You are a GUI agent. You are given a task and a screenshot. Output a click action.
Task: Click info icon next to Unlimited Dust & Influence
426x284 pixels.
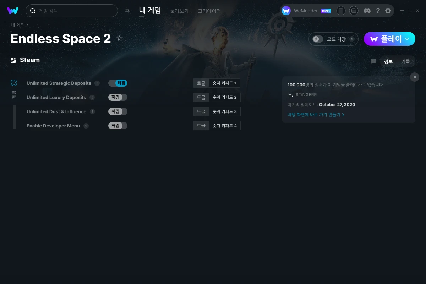93,111
